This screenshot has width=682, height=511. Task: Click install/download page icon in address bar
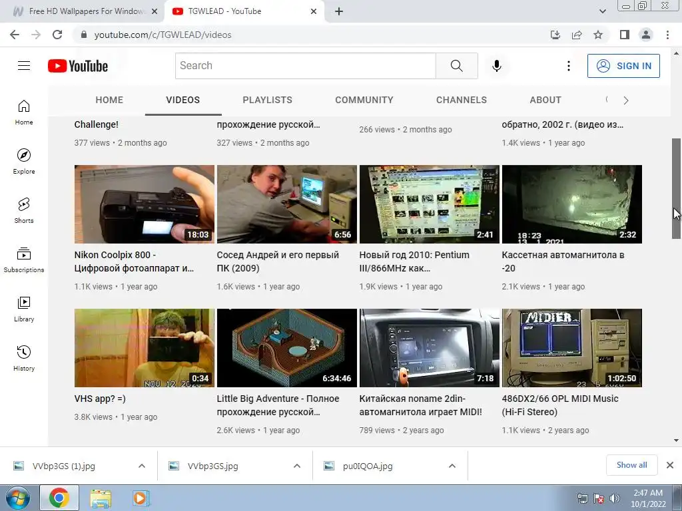pos(555,35)
